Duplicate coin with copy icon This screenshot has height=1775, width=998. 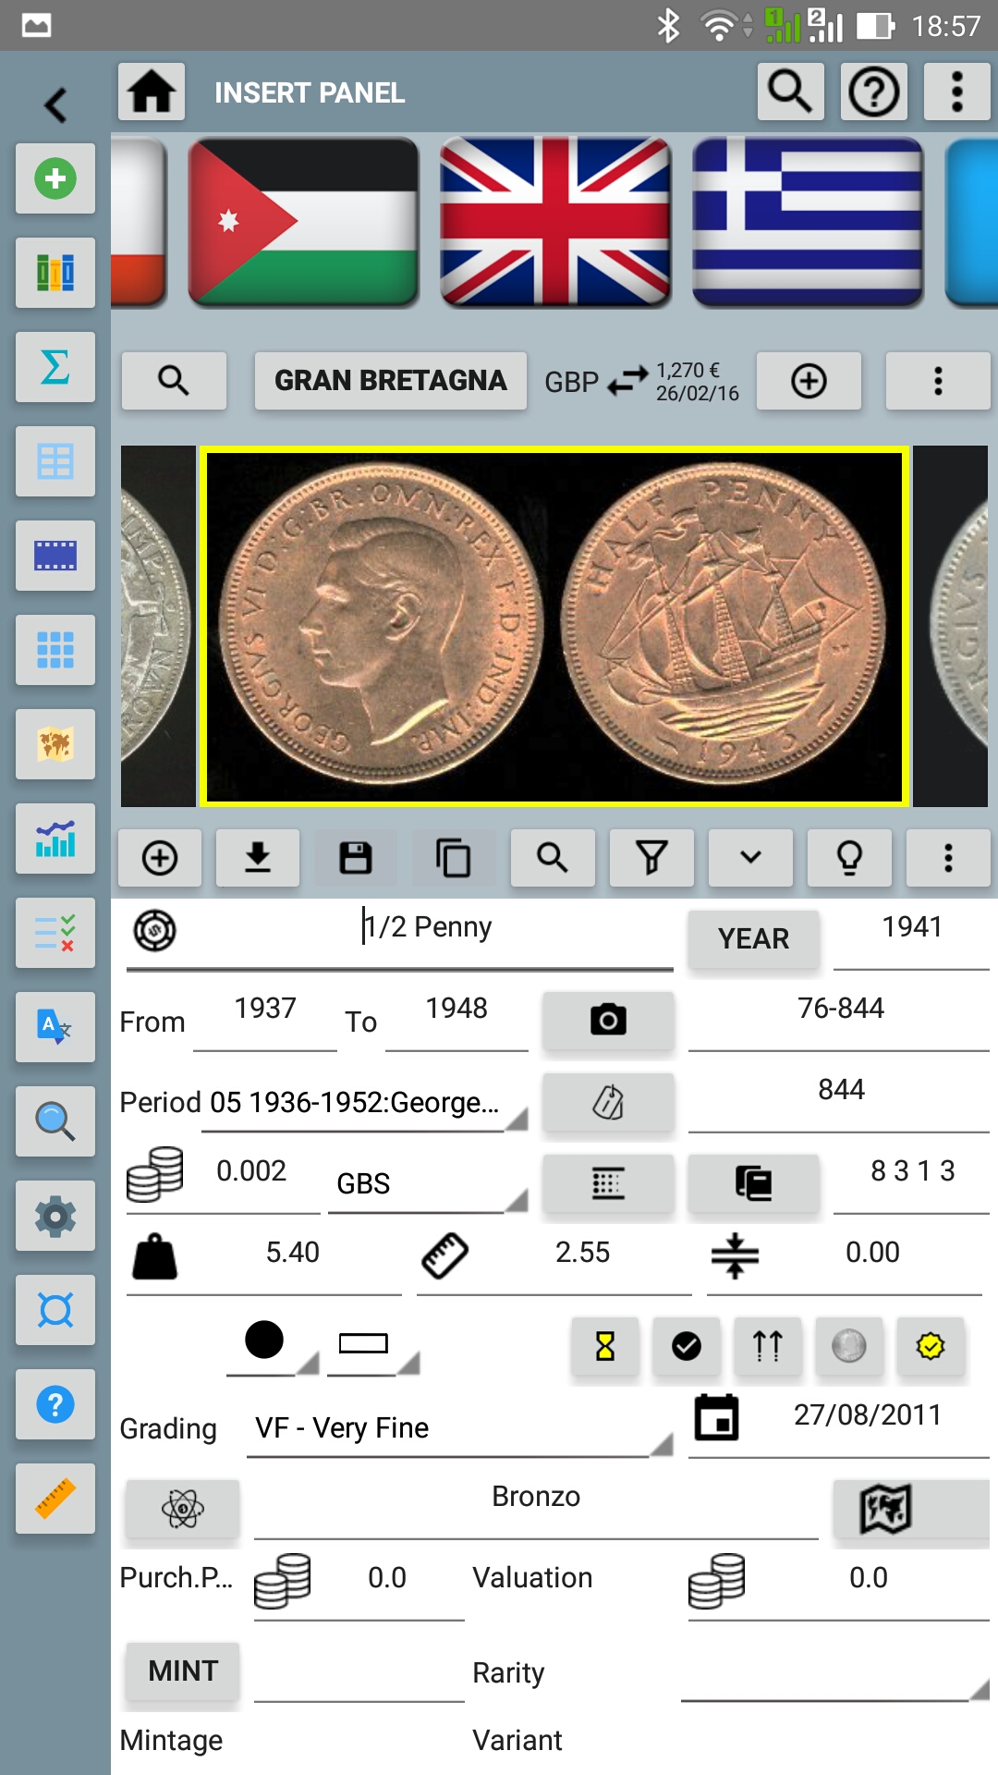[454, 858]
